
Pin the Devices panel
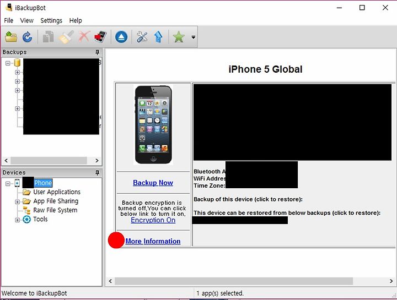pyautogui.click(x=97, y=173)
